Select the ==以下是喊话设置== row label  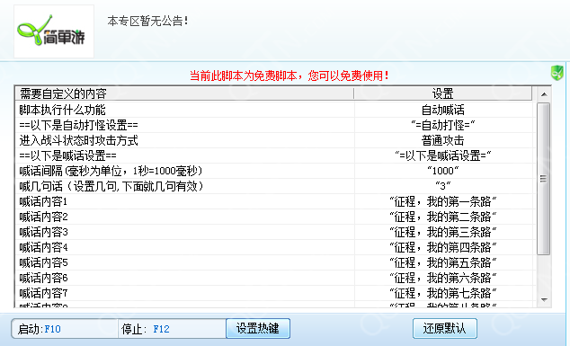click(x=68, y=155)
